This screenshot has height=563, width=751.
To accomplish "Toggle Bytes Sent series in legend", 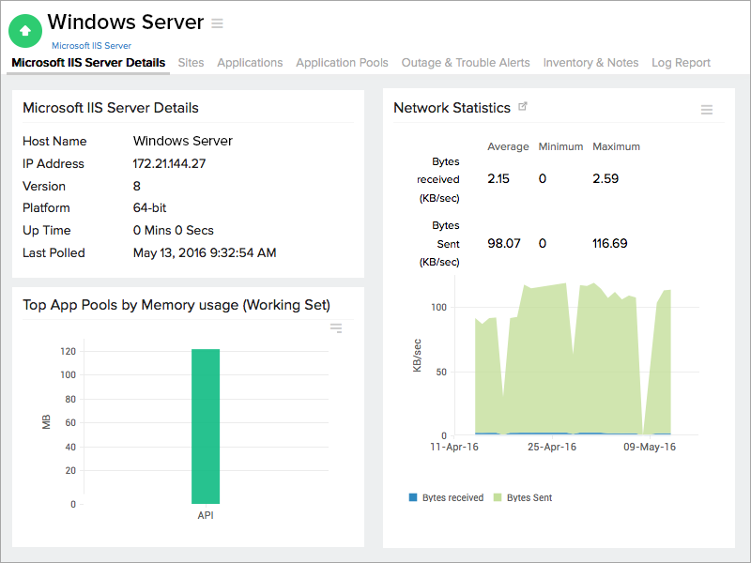I will (x=529, y=497).
